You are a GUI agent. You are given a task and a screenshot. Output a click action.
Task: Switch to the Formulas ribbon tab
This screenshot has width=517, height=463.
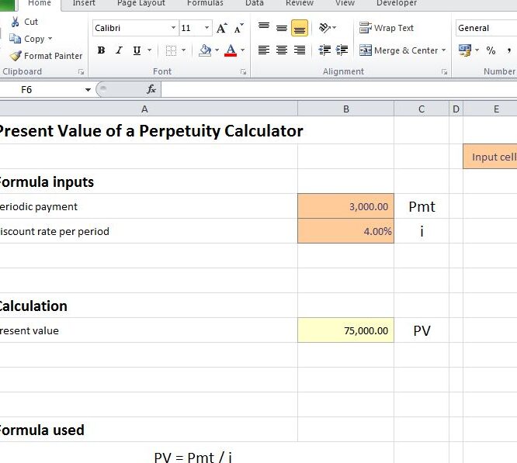[205, 3]
